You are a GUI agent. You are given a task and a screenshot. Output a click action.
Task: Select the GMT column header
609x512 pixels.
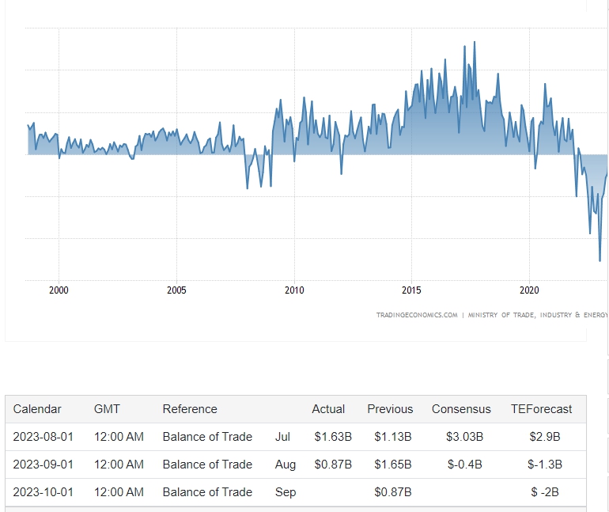coord(107,409)
